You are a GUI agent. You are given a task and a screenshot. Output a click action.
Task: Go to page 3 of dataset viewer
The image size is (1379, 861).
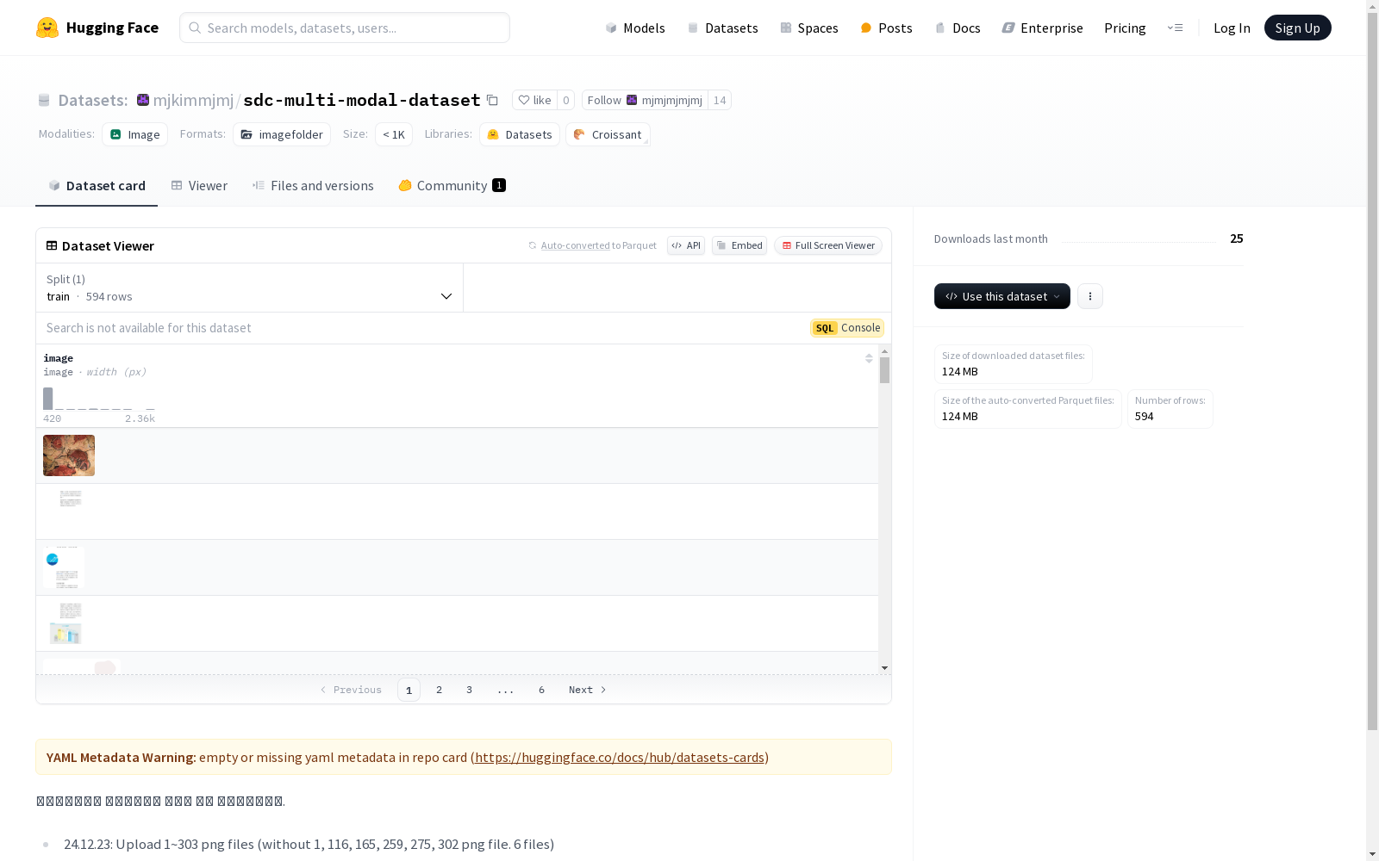[x=469, y=690]
